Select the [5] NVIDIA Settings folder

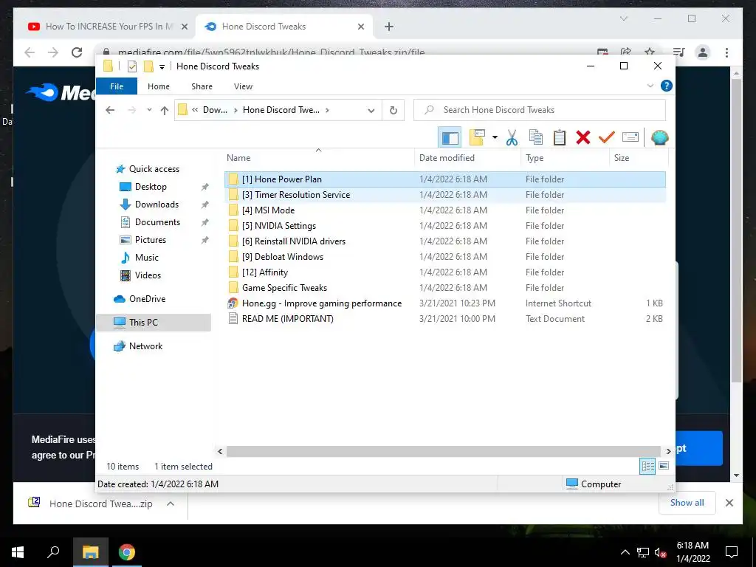445,226
